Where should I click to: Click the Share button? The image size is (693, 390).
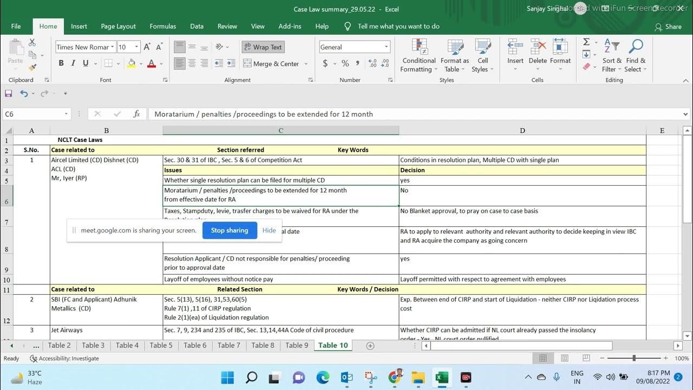click(x=668, y=27)
